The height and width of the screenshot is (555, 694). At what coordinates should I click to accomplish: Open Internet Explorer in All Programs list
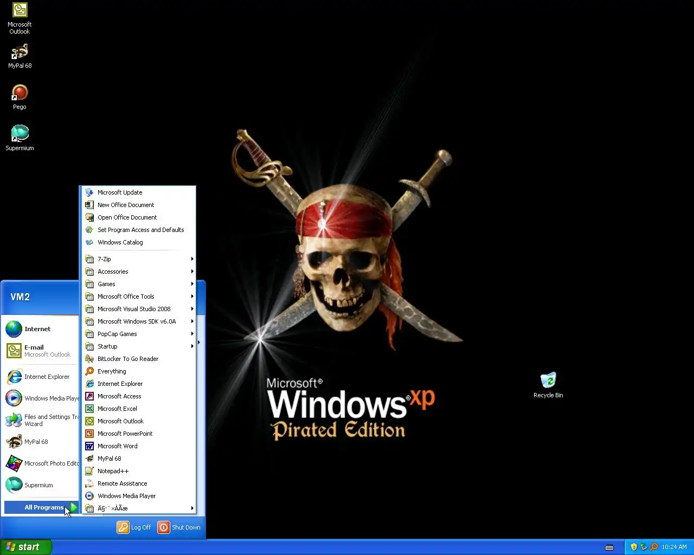[x=138, y=384]
